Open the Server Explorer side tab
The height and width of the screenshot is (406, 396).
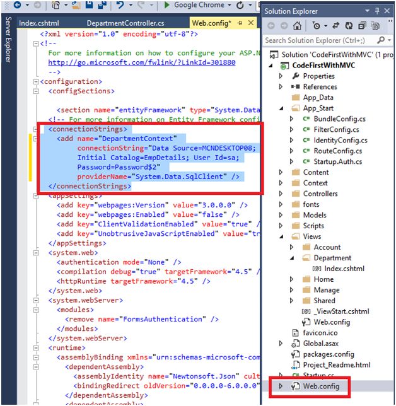click(x=8, y=39)
